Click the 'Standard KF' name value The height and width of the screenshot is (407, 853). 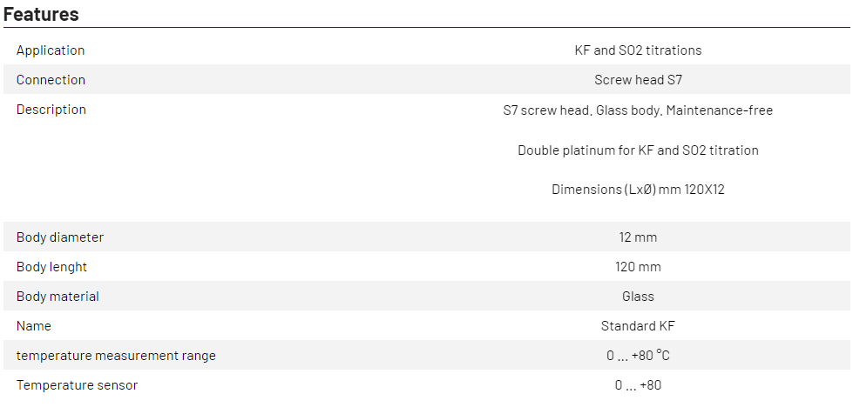click(638, 326)
